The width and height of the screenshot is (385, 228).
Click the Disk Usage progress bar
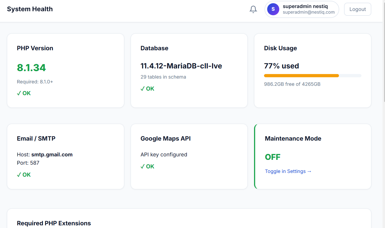(313, 76)
